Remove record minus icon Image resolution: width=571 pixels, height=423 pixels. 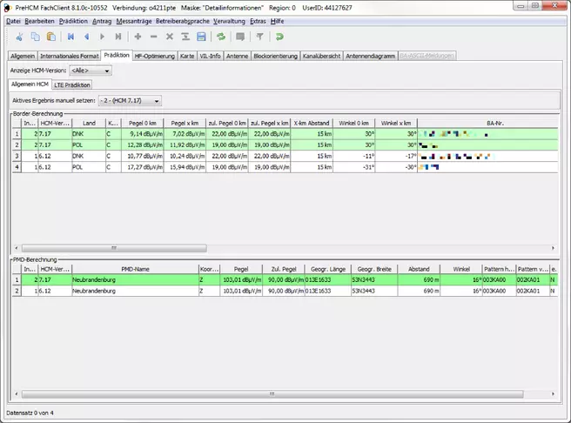point(154,37)
